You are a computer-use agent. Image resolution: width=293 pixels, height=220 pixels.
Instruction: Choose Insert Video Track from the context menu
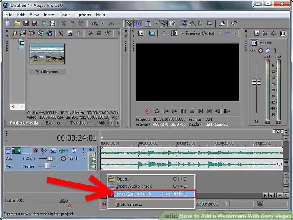coord(152,194)
